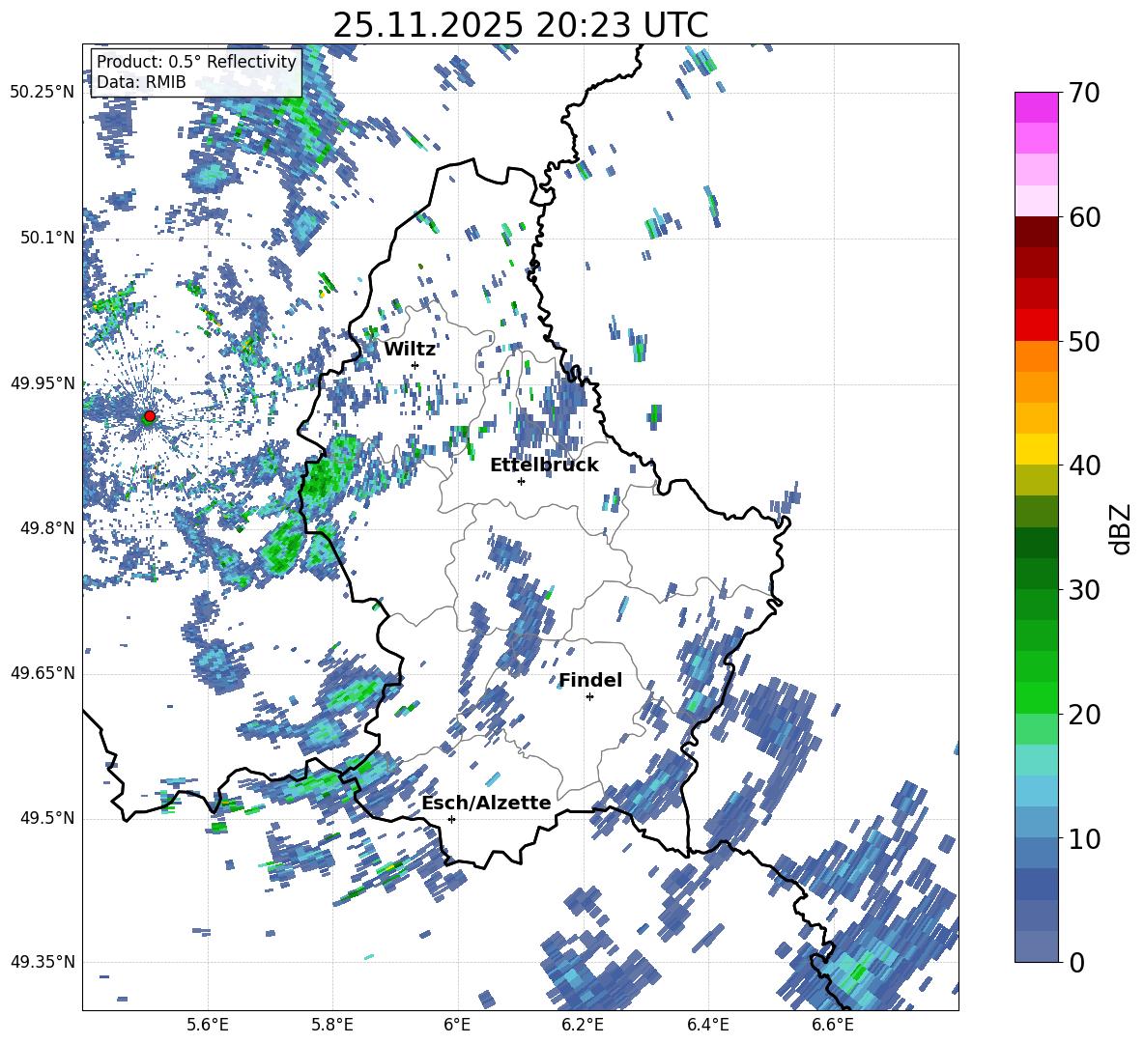Click the red radar location dot
The width and height of the screenshot is (1144, 1044).
coord(149,416)
